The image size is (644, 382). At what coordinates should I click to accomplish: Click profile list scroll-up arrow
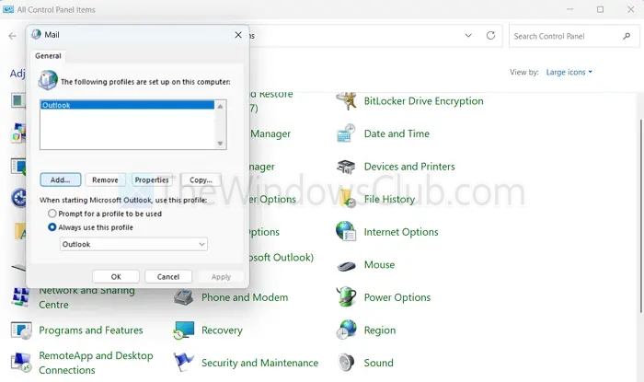(220, 106)
